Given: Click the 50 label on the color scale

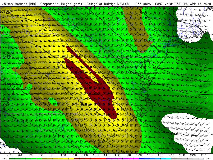Looking at the screenshot, I should (9, 155).
